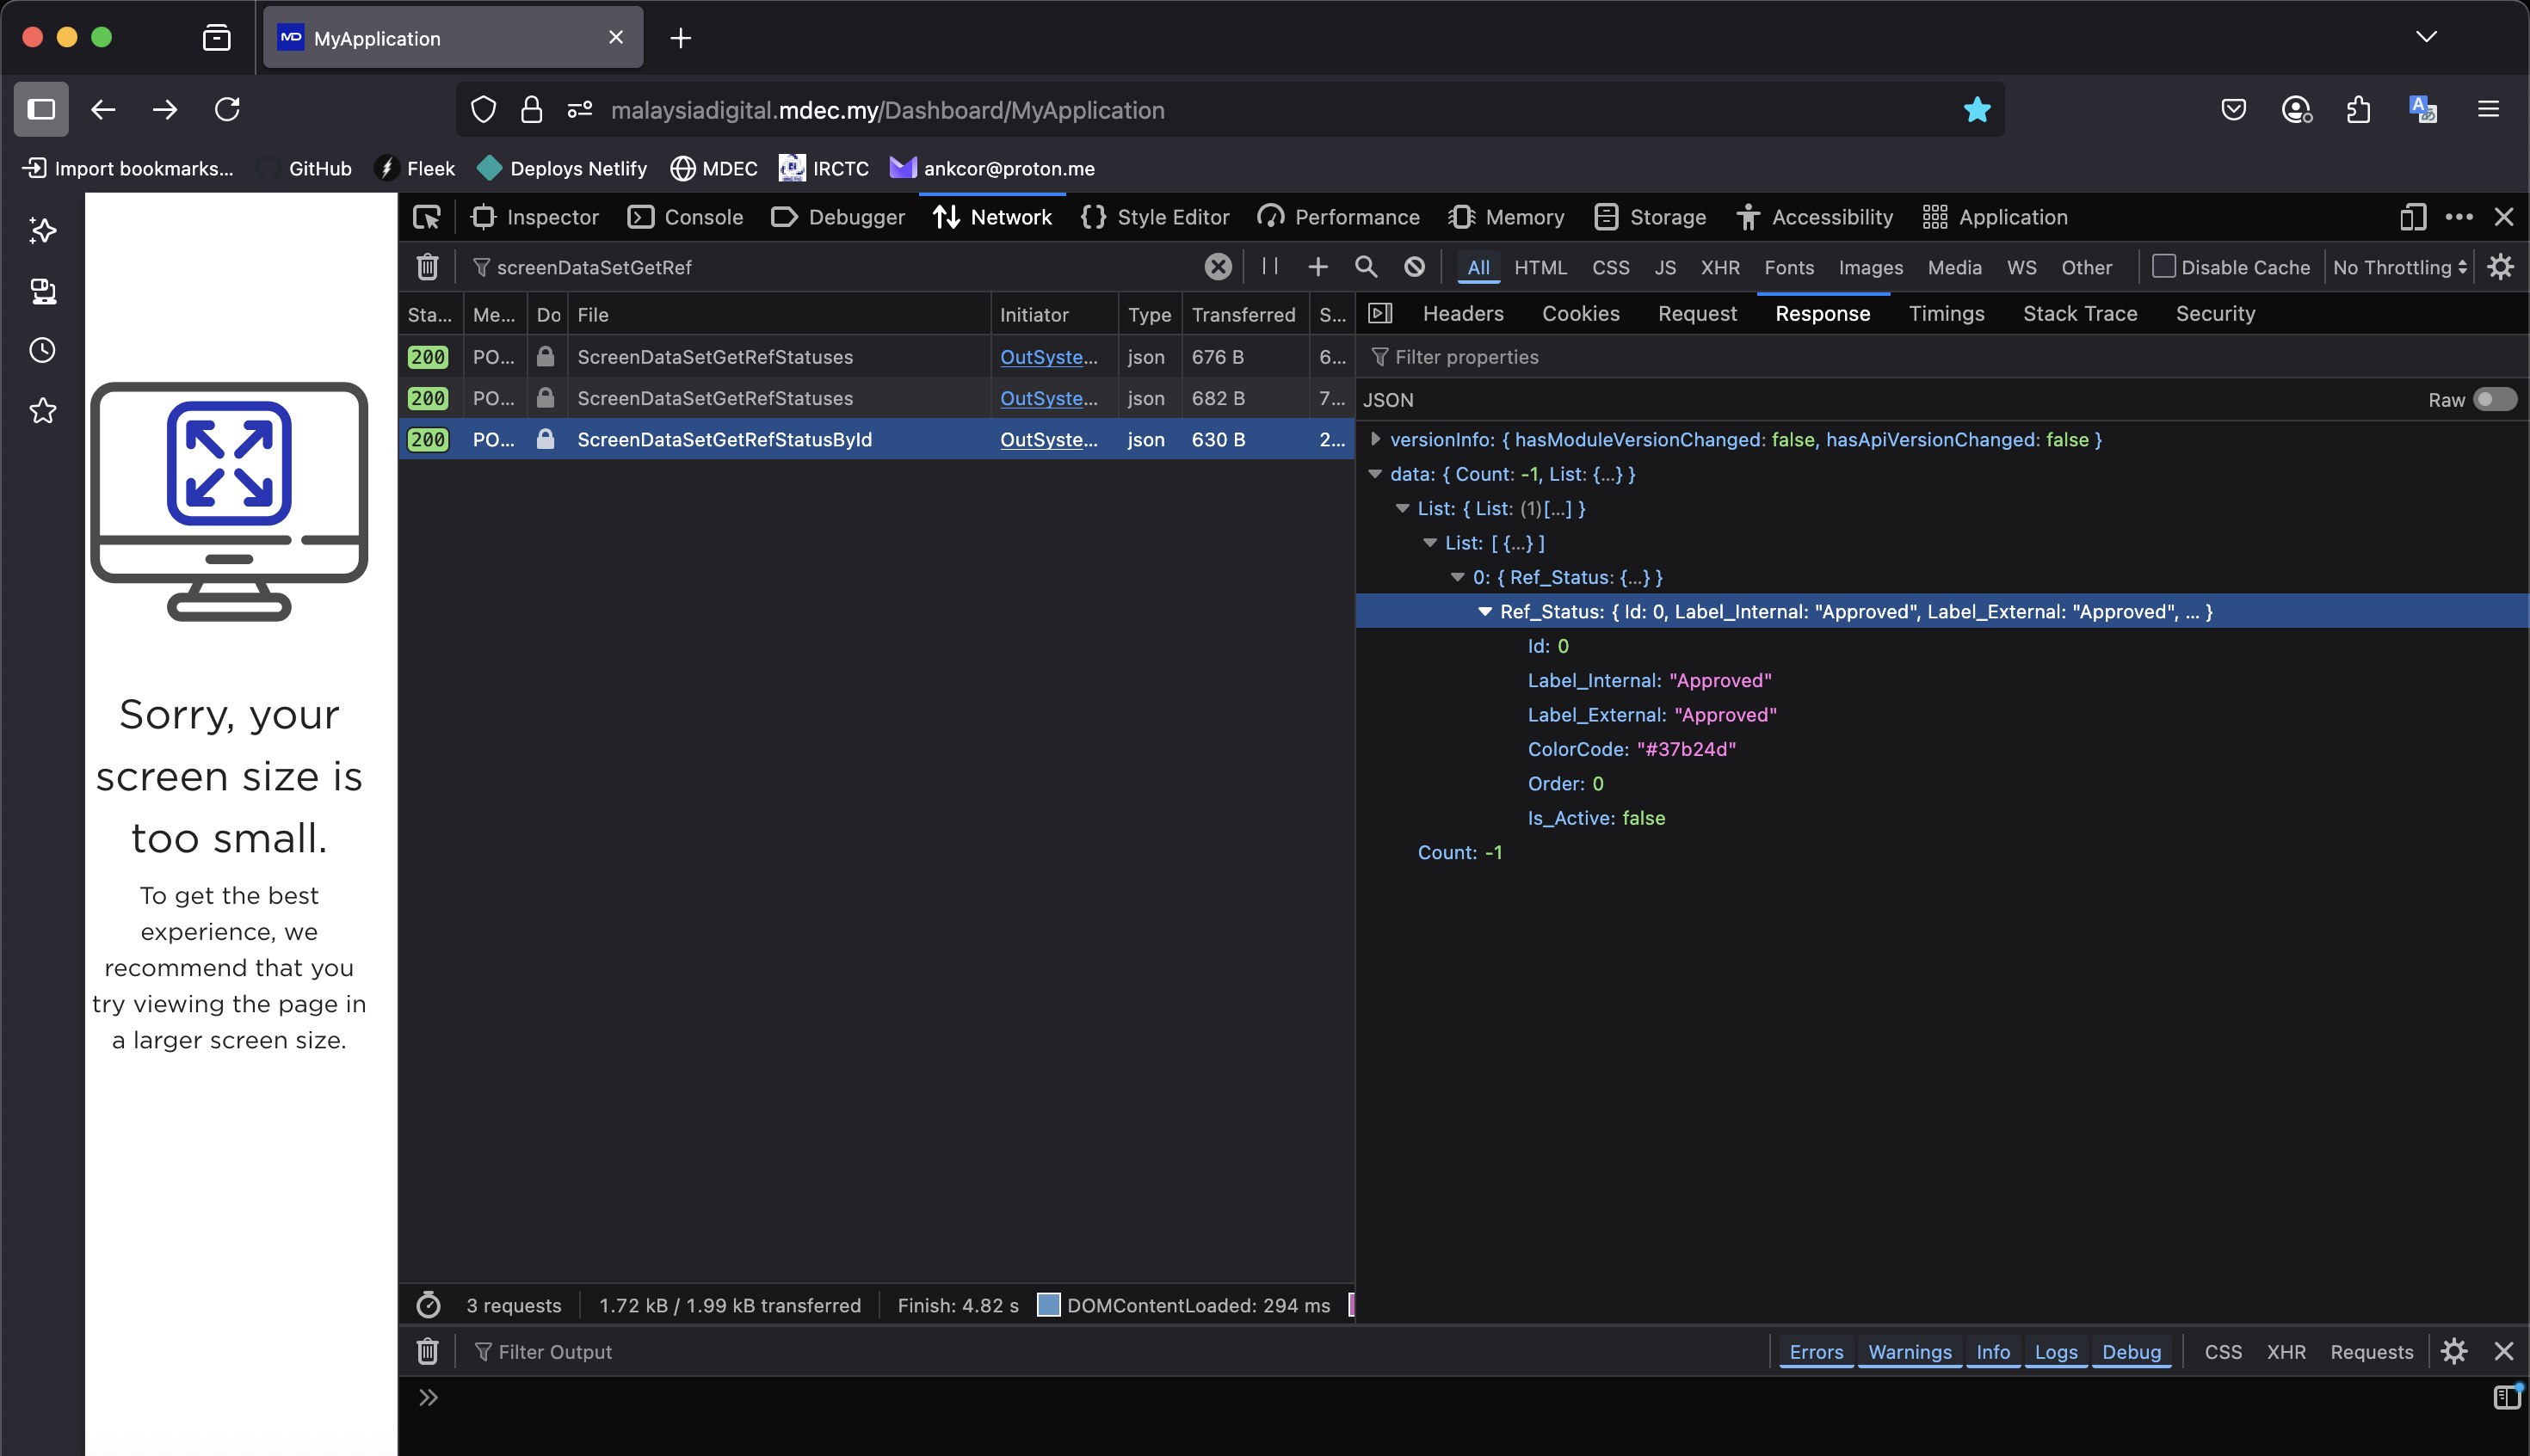
Task: Expand the versionInfo JSON node
Action: (x=1375, y=440)
